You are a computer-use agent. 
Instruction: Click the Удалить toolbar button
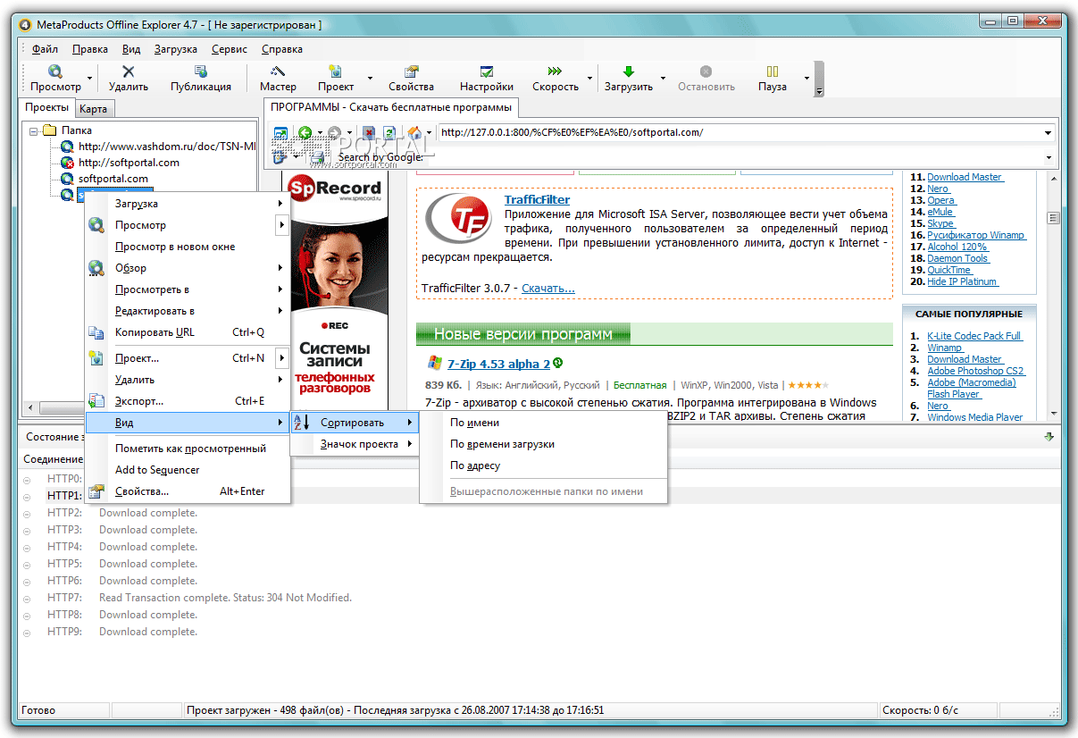click(x=129, y=79)
